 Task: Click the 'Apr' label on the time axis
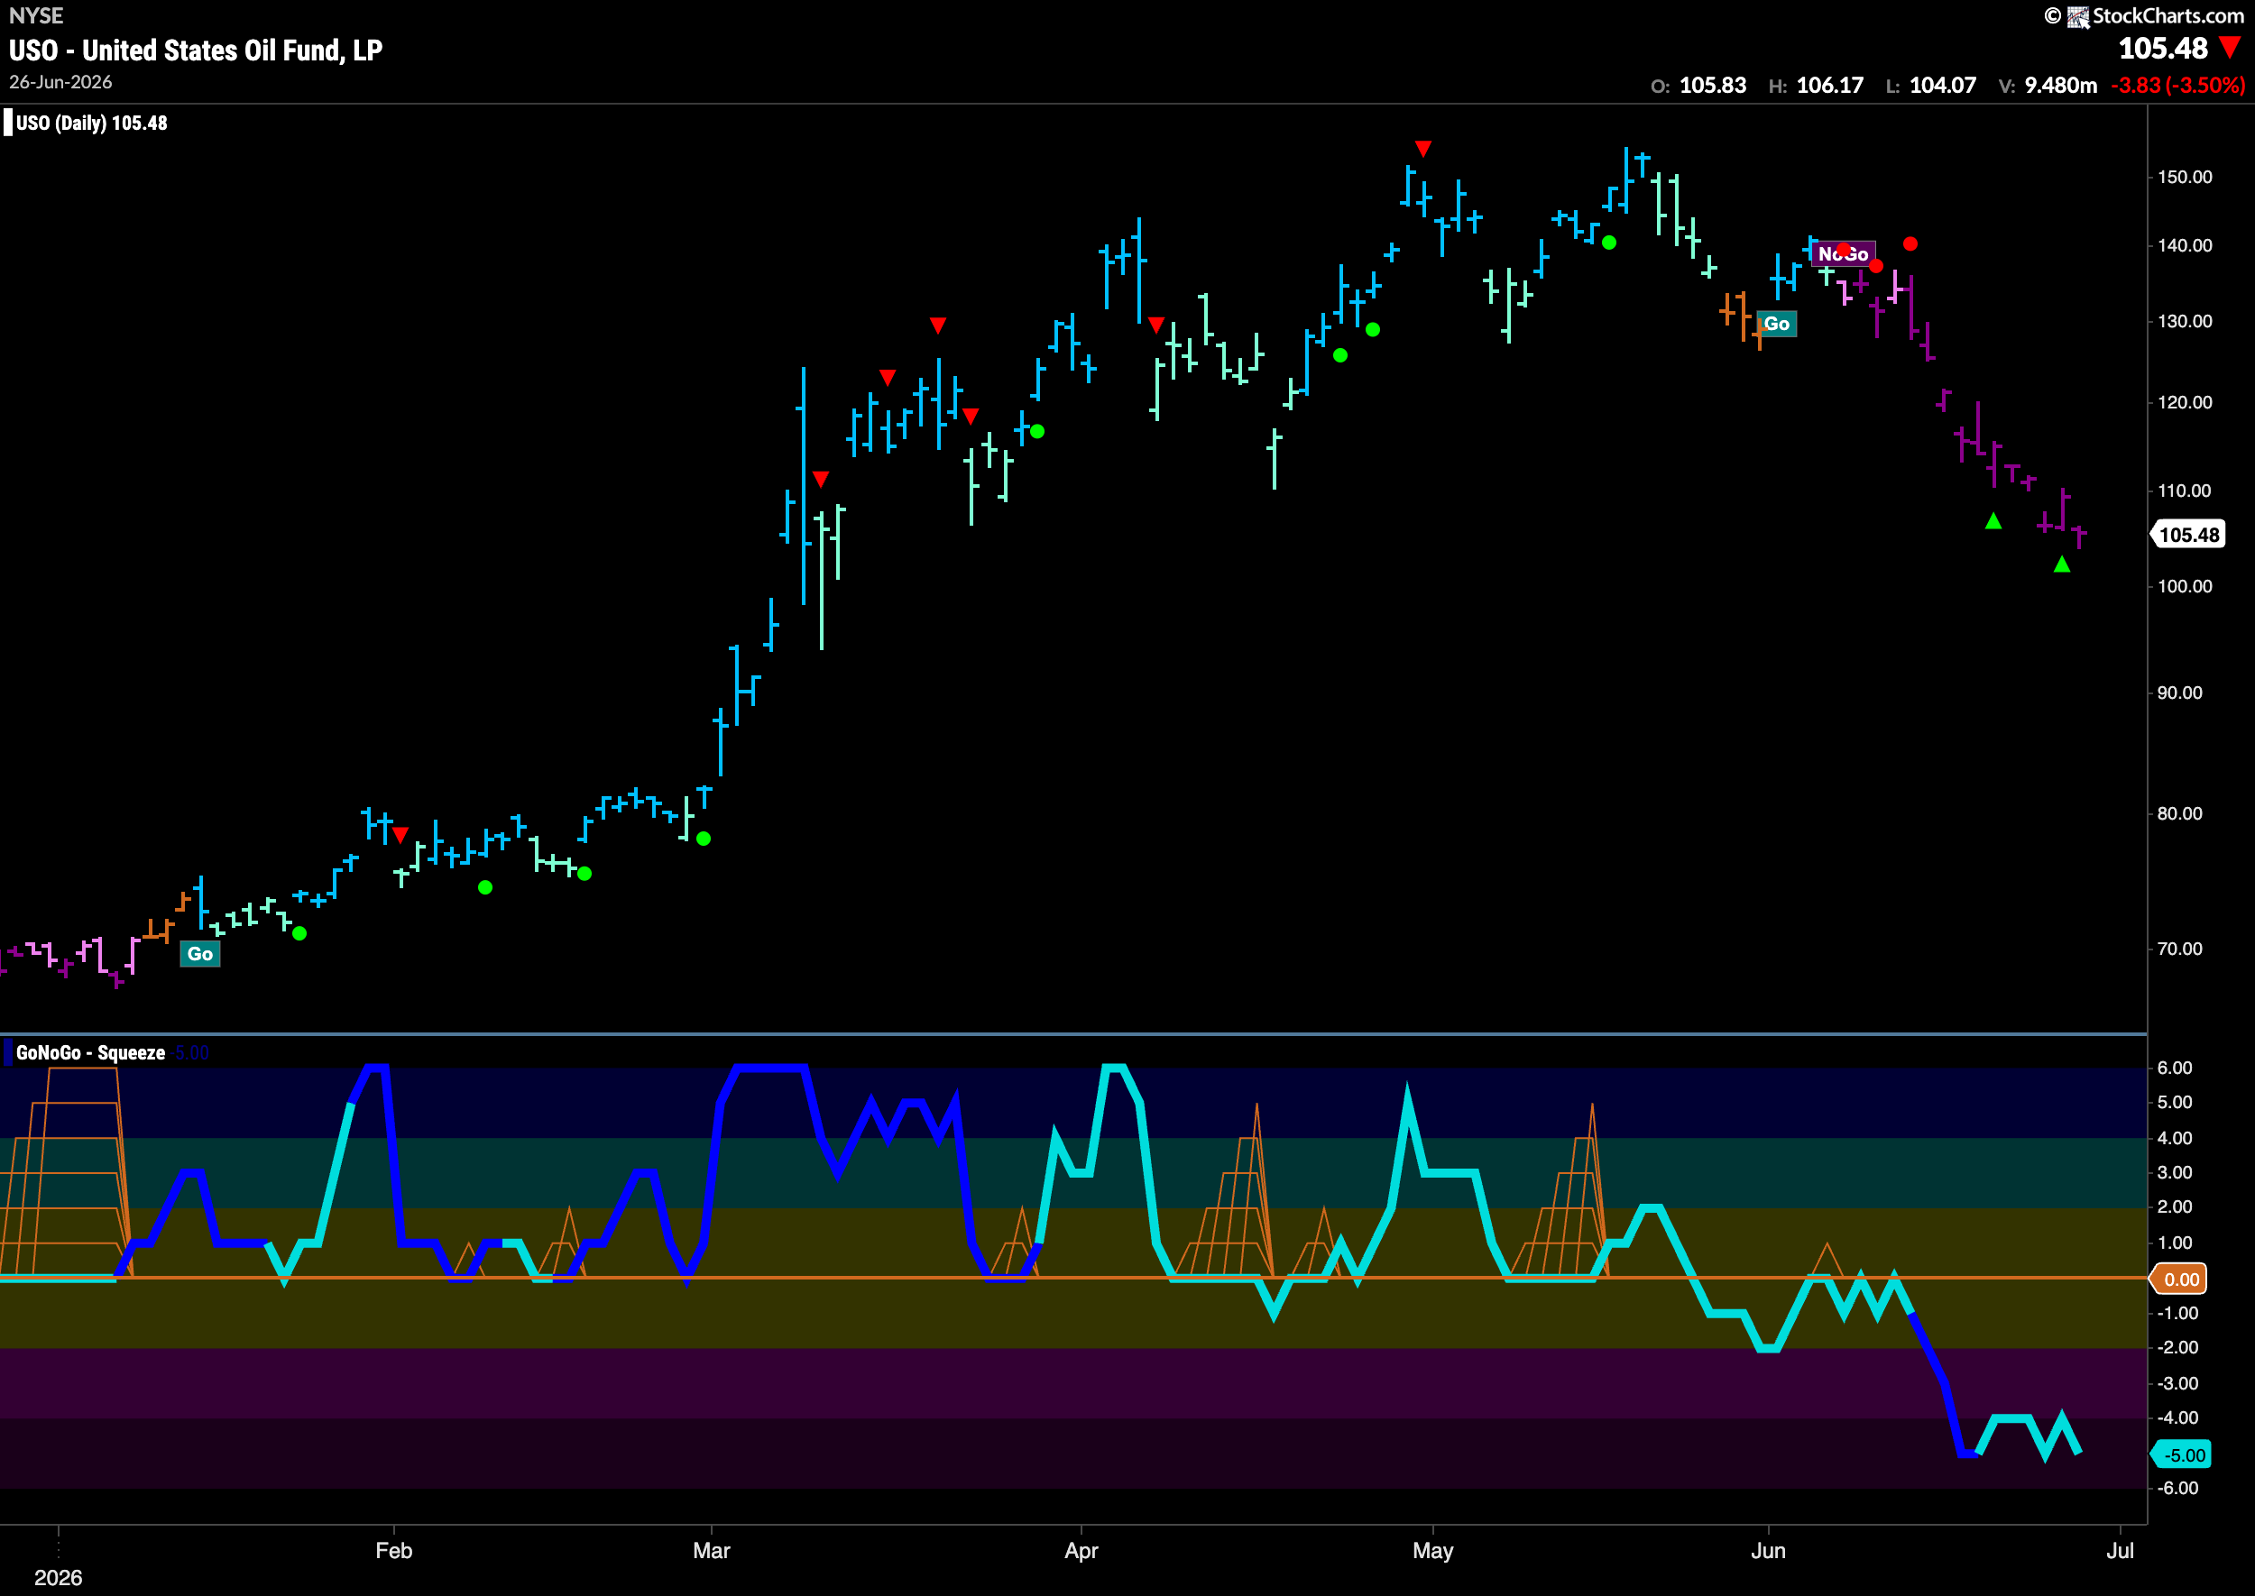coord(1081,1551)
